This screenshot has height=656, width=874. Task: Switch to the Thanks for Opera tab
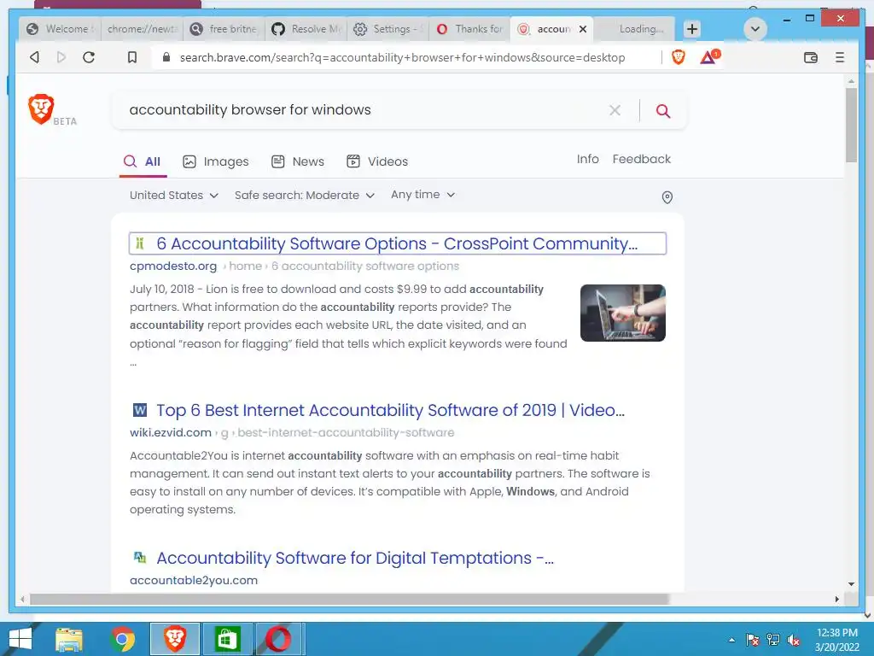coord(469,29)
